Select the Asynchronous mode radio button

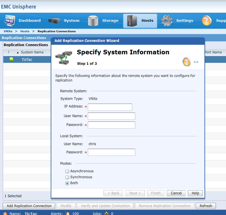pos(67,171)
